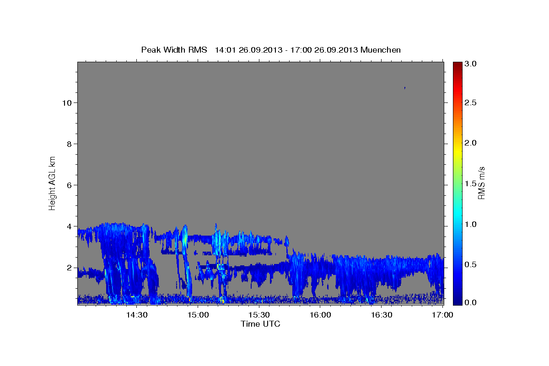Screen dimensions: 549x366
Task: Click the 15:30 time tick label
Action: [259, 315]
